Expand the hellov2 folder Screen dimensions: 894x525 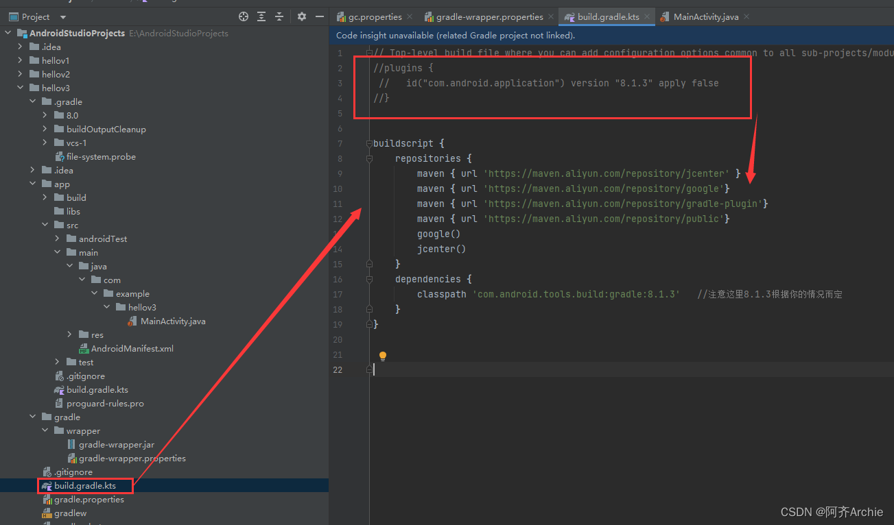click(21, 74)
